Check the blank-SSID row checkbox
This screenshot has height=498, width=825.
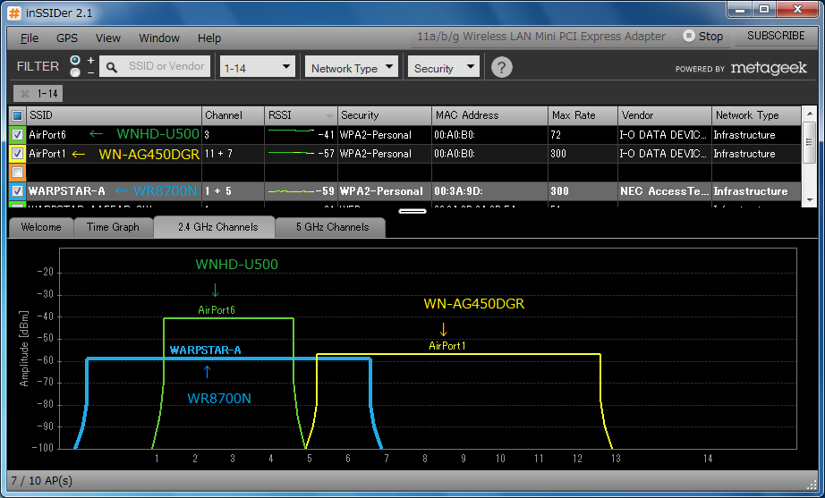coord(17,172)
